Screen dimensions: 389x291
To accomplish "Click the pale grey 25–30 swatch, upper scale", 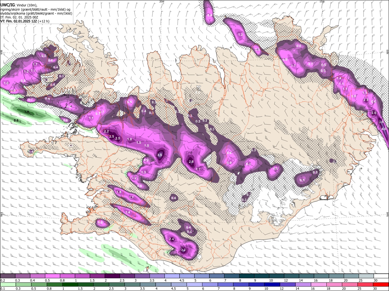I will click(366, 276).
